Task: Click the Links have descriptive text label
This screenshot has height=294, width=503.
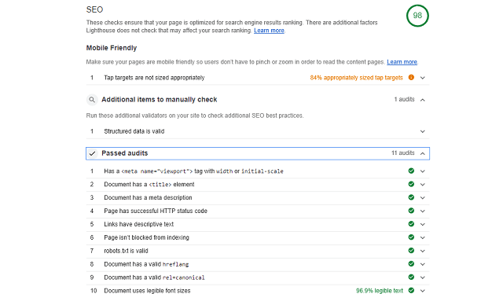Action: (138, 224)
